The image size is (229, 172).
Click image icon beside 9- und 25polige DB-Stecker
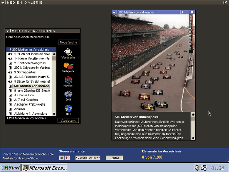[10, 91]
